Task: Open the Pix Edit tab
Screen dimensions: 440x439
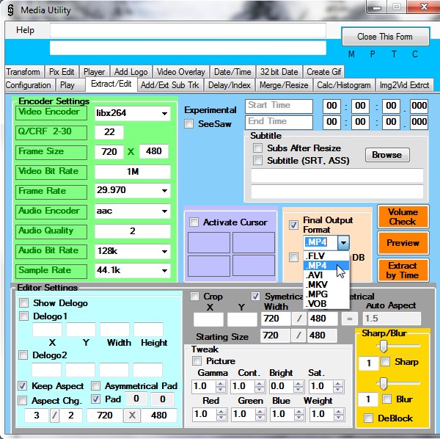Action: point(62,72)
